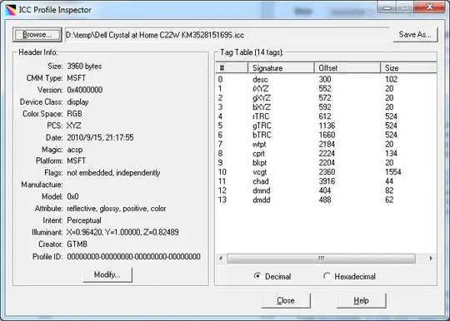Select the bXYZ tag row
This screenshot has height=321, width=450.
[x=326, y=107]
